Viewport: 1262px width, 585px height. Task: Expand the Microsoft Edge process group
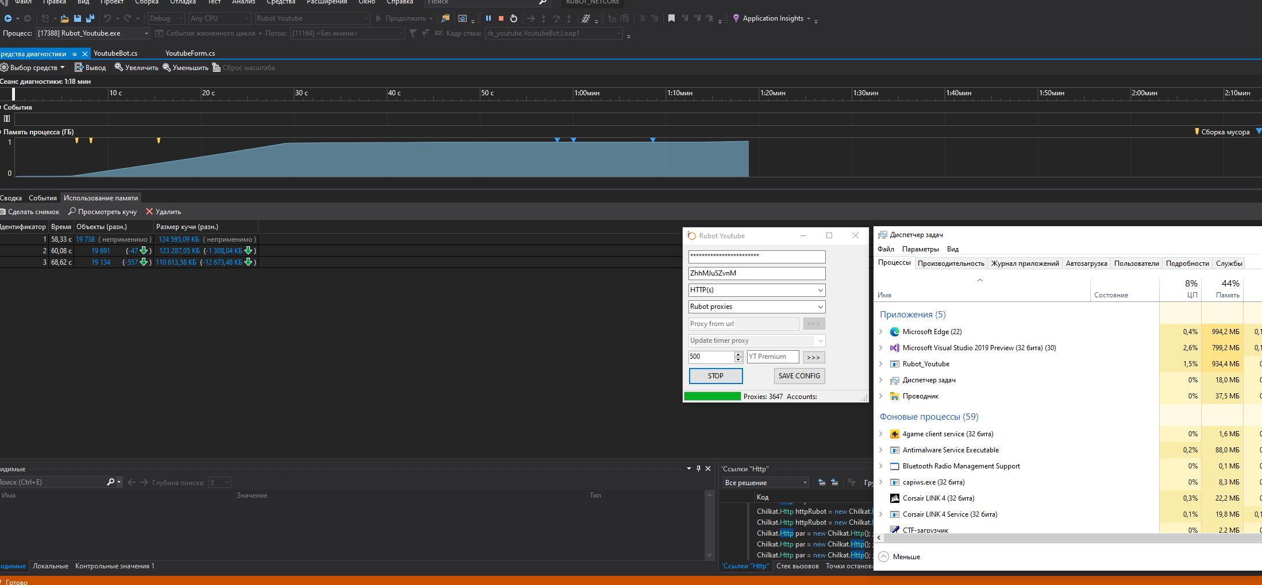tap(880, 332)
